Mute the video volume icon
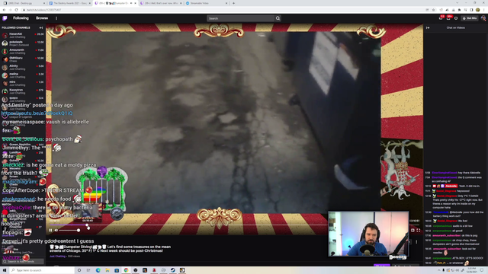Image resolution: width=488 pixels, height=274 pixels. point(56,230)
